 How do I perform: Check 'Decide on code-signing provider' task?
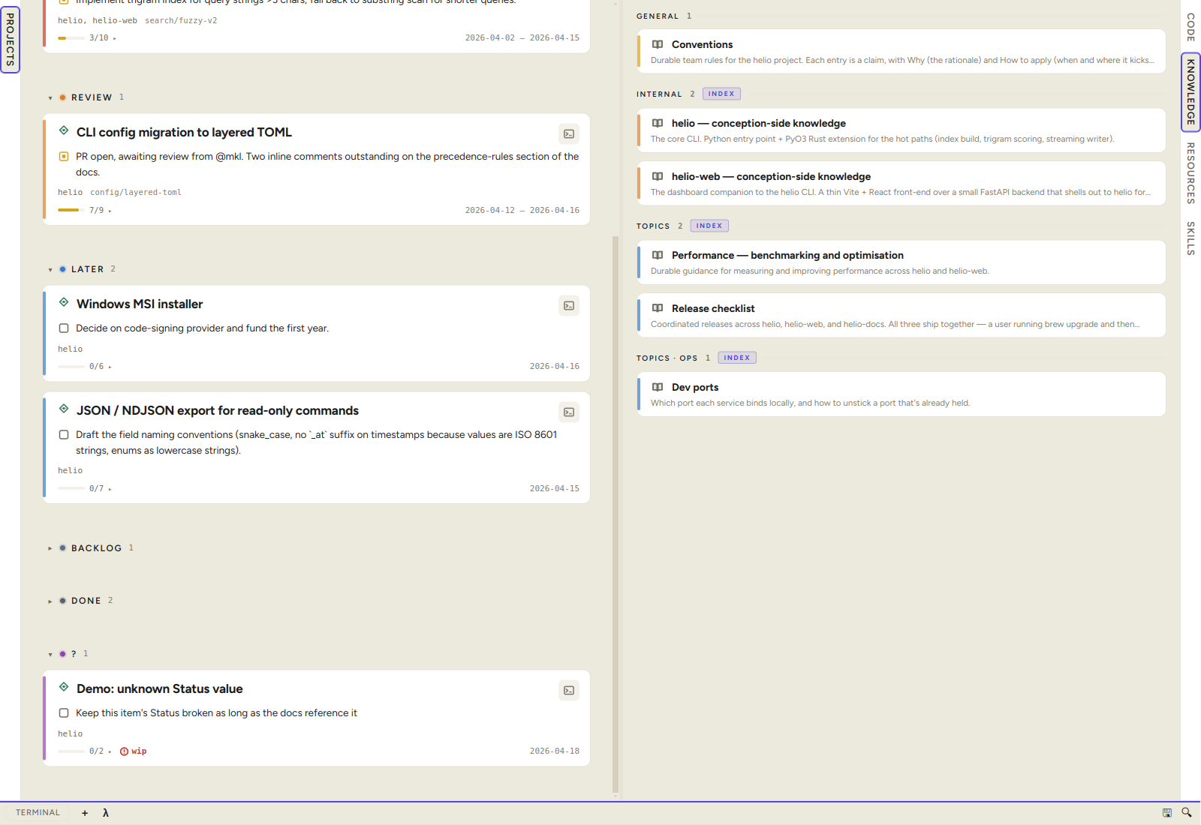64,328
